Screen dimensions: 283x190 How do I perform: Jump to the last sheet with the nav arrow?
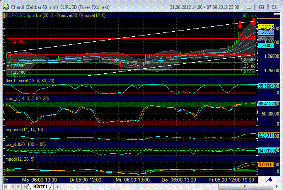[x=25, y=187]
